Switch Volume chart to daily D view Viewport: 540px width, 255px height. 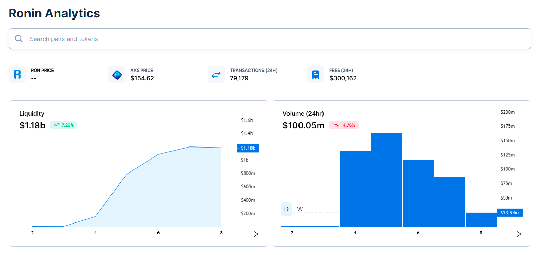(x=286, y=209)
